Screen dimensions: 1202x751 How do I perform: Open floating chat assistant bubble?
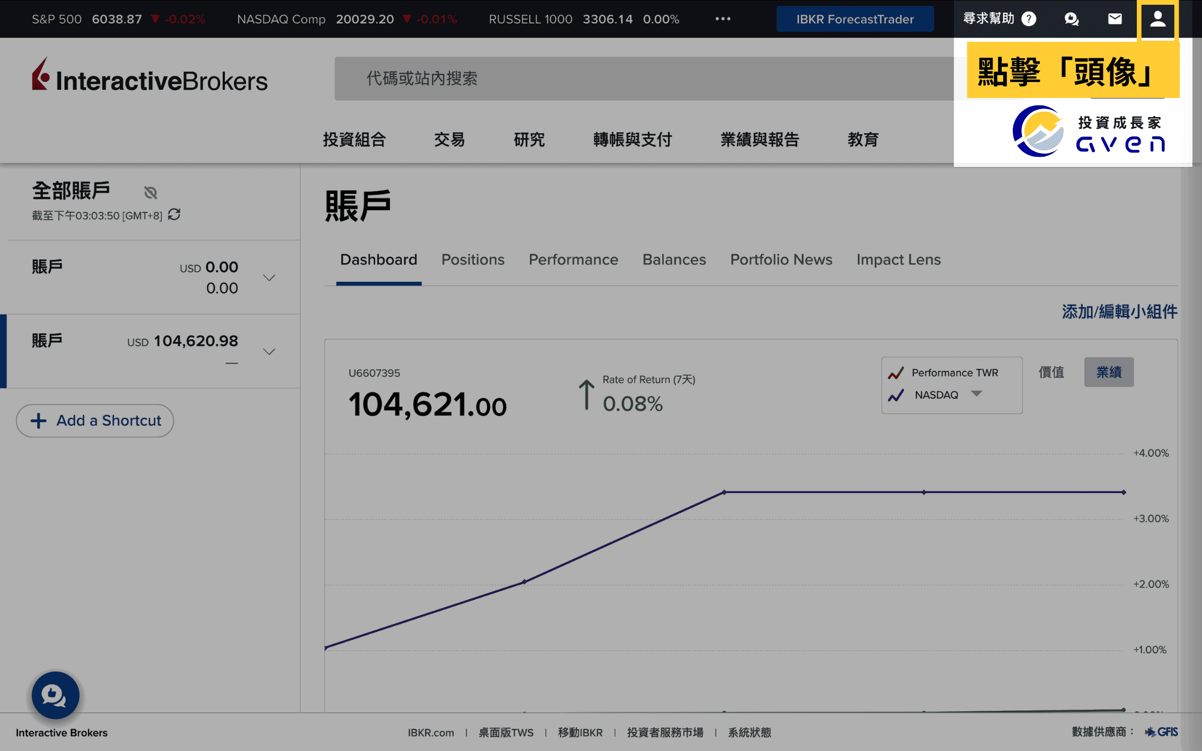click(55, 695)
